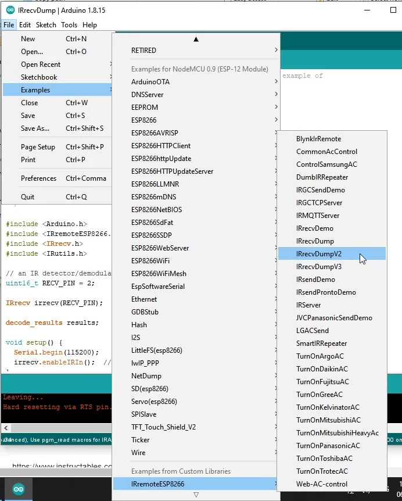
Task: Expand the EspSoftwareSerial examples
Action: pos(195,286)
